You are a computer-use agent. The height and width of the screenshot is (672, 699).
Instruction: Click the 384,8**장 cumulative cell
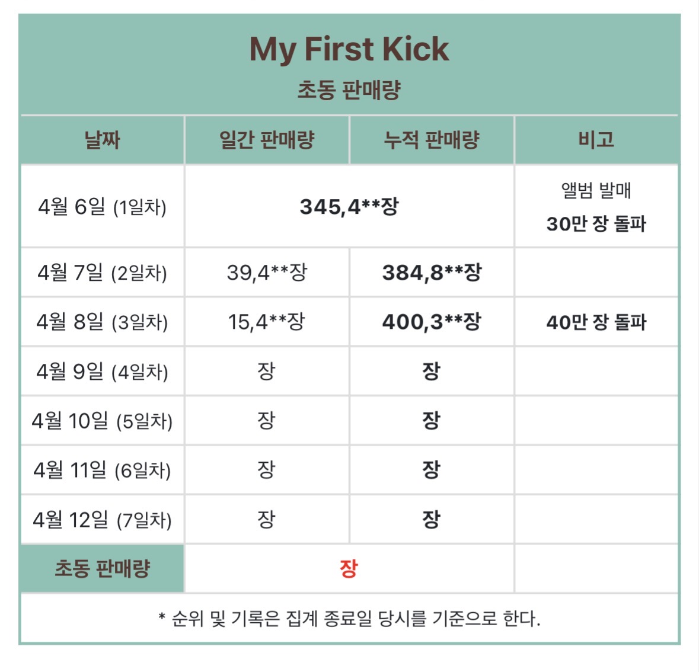(x=432, y=272)
